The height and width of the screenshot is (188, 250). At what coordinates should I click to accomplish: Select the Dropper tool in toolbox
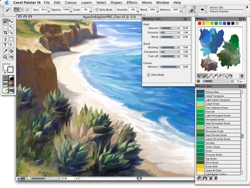5,51
